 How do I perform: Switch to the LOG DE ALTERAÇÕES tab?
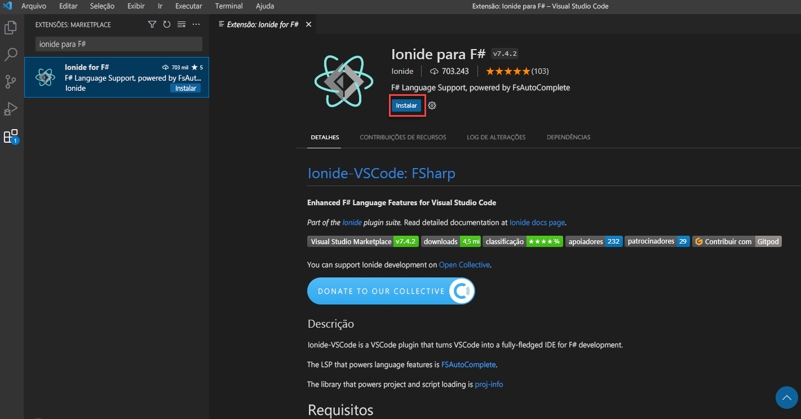pos(495,137)
